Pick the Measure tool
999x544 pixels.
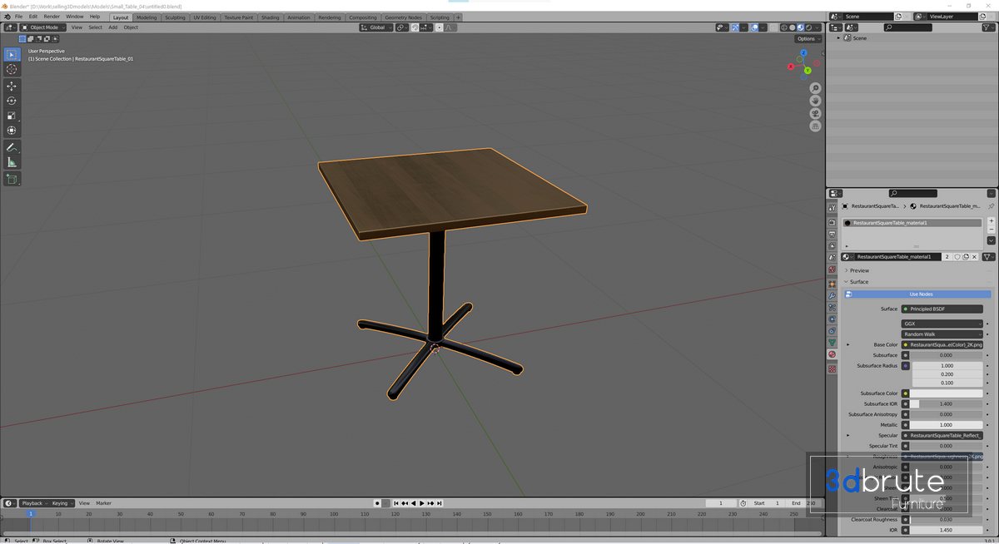click(x=12, y=162)
